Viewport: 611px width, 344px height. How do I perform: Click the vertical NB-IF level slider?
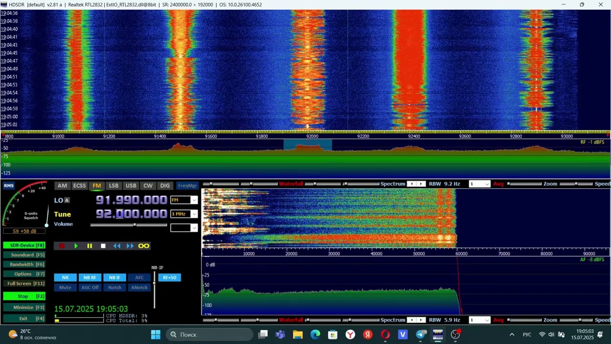click(x=154, y=290)
